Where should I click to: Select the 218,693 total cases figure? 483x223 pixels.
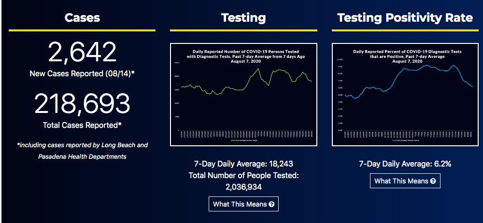(82, 104)
